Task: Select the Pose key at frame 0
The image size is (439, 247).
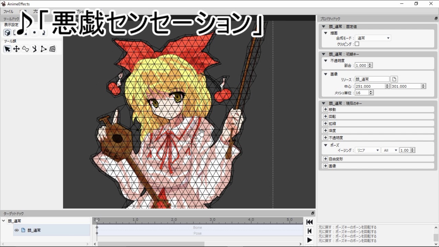Action: coord(97,233)
